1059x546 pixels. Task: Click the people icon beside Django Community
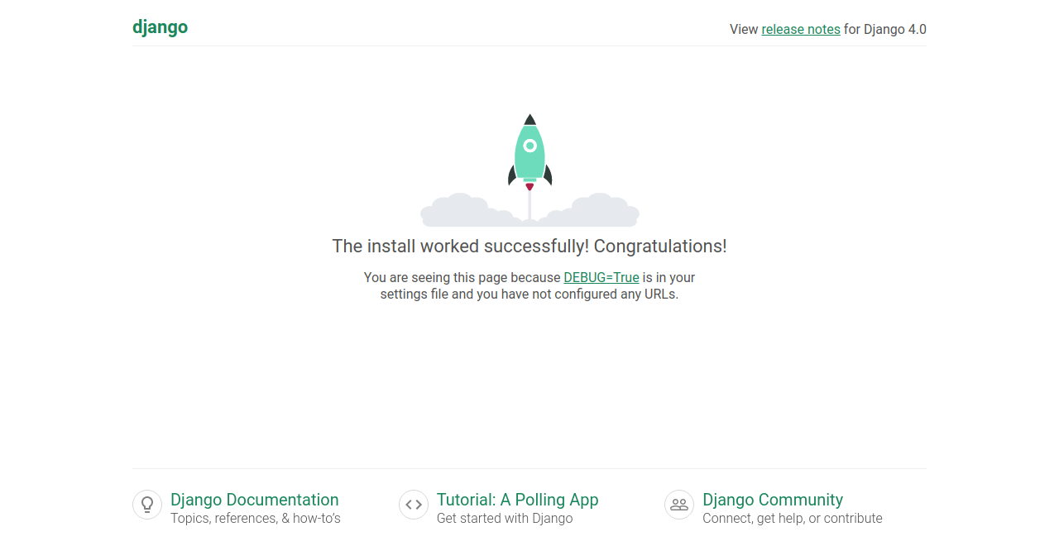point(679,505)
